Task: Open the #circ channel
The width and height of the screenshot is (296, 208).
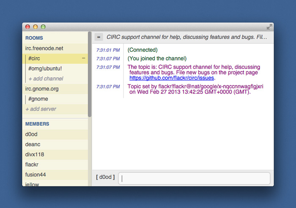Action: click(x=34, y=58)
